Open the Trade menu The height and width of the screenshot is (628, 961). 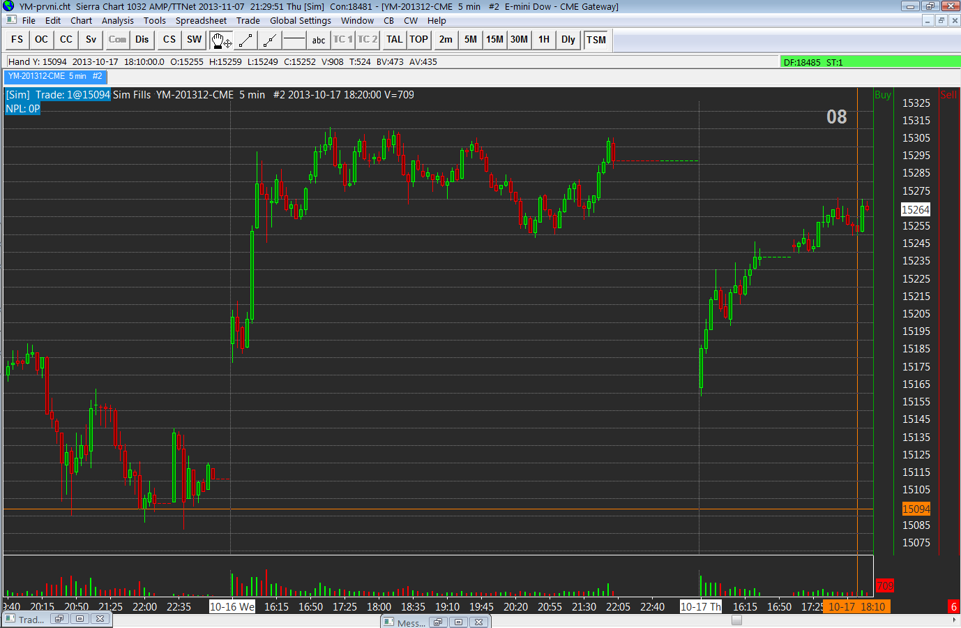tap(248, 20)
